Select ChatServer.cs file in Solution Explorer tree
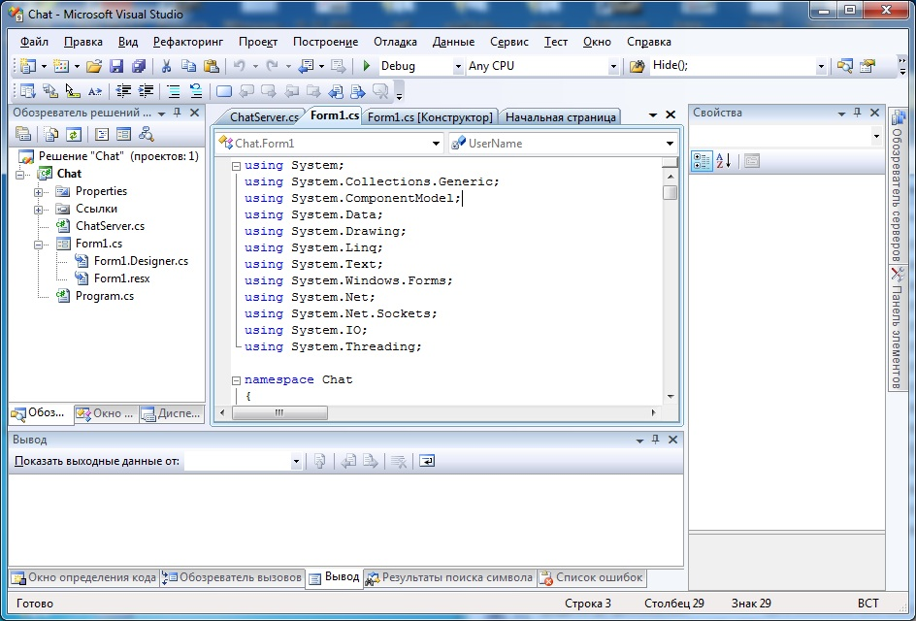Image resolution: width=916 pixels, height=621 pixels. (110, 226)
